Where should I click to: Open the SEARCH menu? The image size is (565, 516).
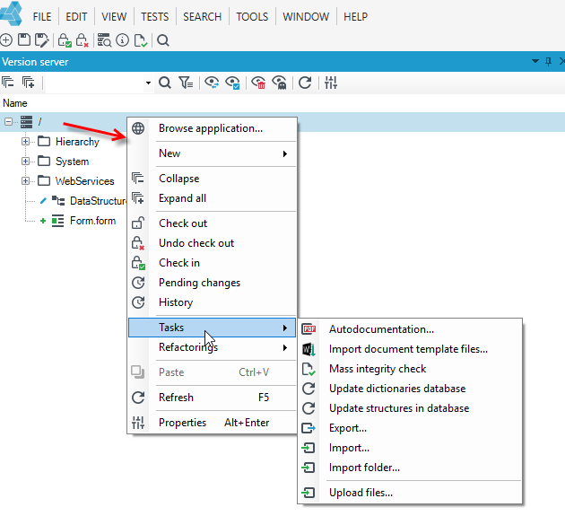click(x=202, y=16)
